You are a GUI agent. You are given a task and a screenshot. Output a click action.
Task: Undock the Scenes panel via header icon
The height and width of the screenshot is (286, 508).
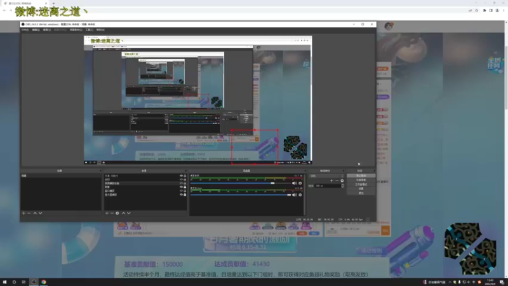tap(100, 170)
